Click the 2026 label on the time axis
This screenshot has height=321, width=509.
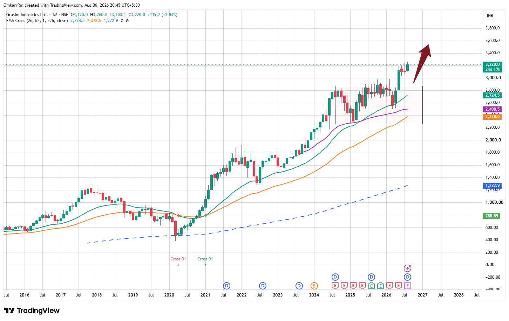click(386, 295)
